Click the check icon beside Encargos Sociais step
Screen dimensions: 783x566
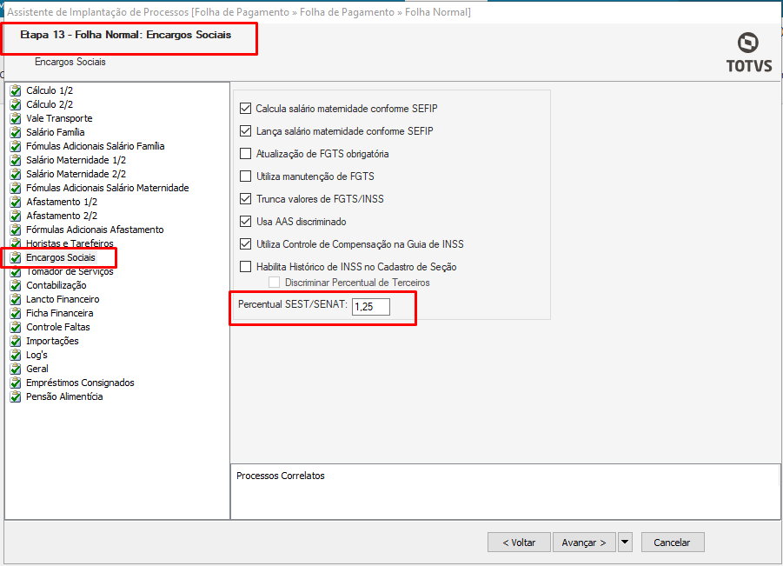click(x=16, y=257)
